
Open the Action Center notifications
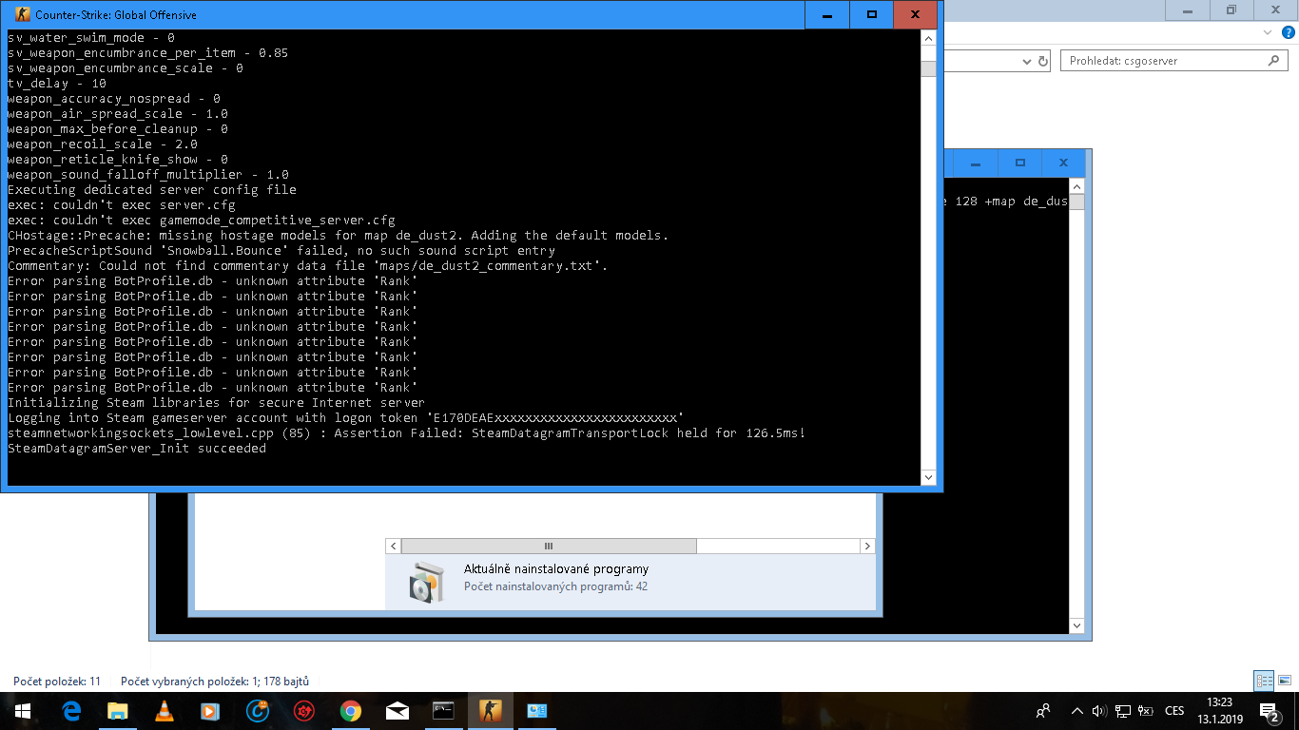point(1269,710)
